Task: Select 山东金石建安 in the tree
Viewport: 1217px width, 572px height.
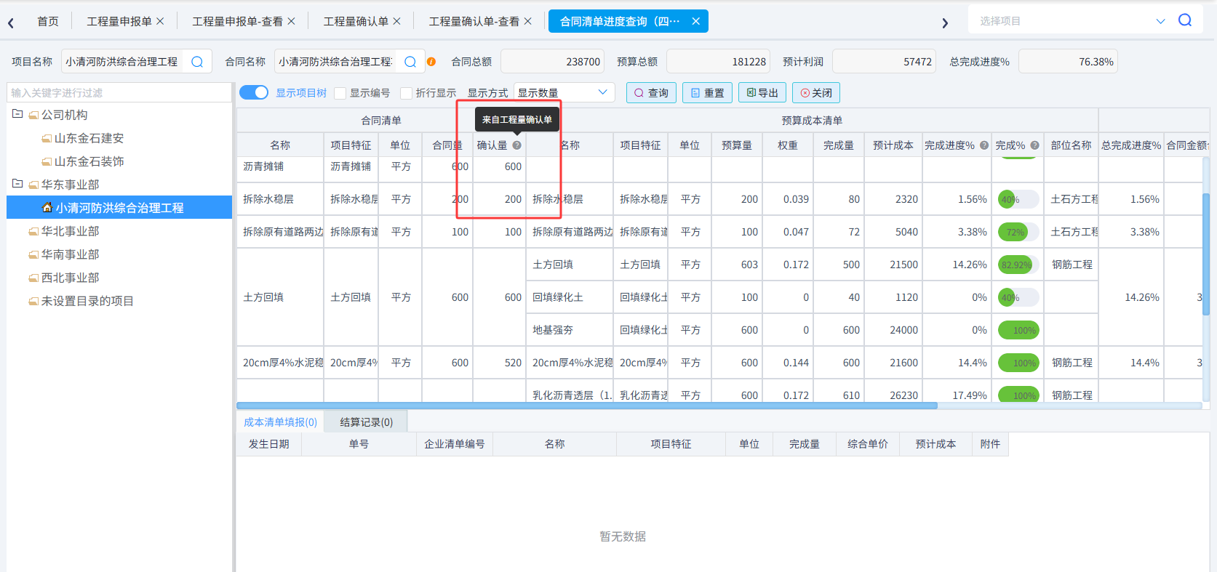Action: 89,138
